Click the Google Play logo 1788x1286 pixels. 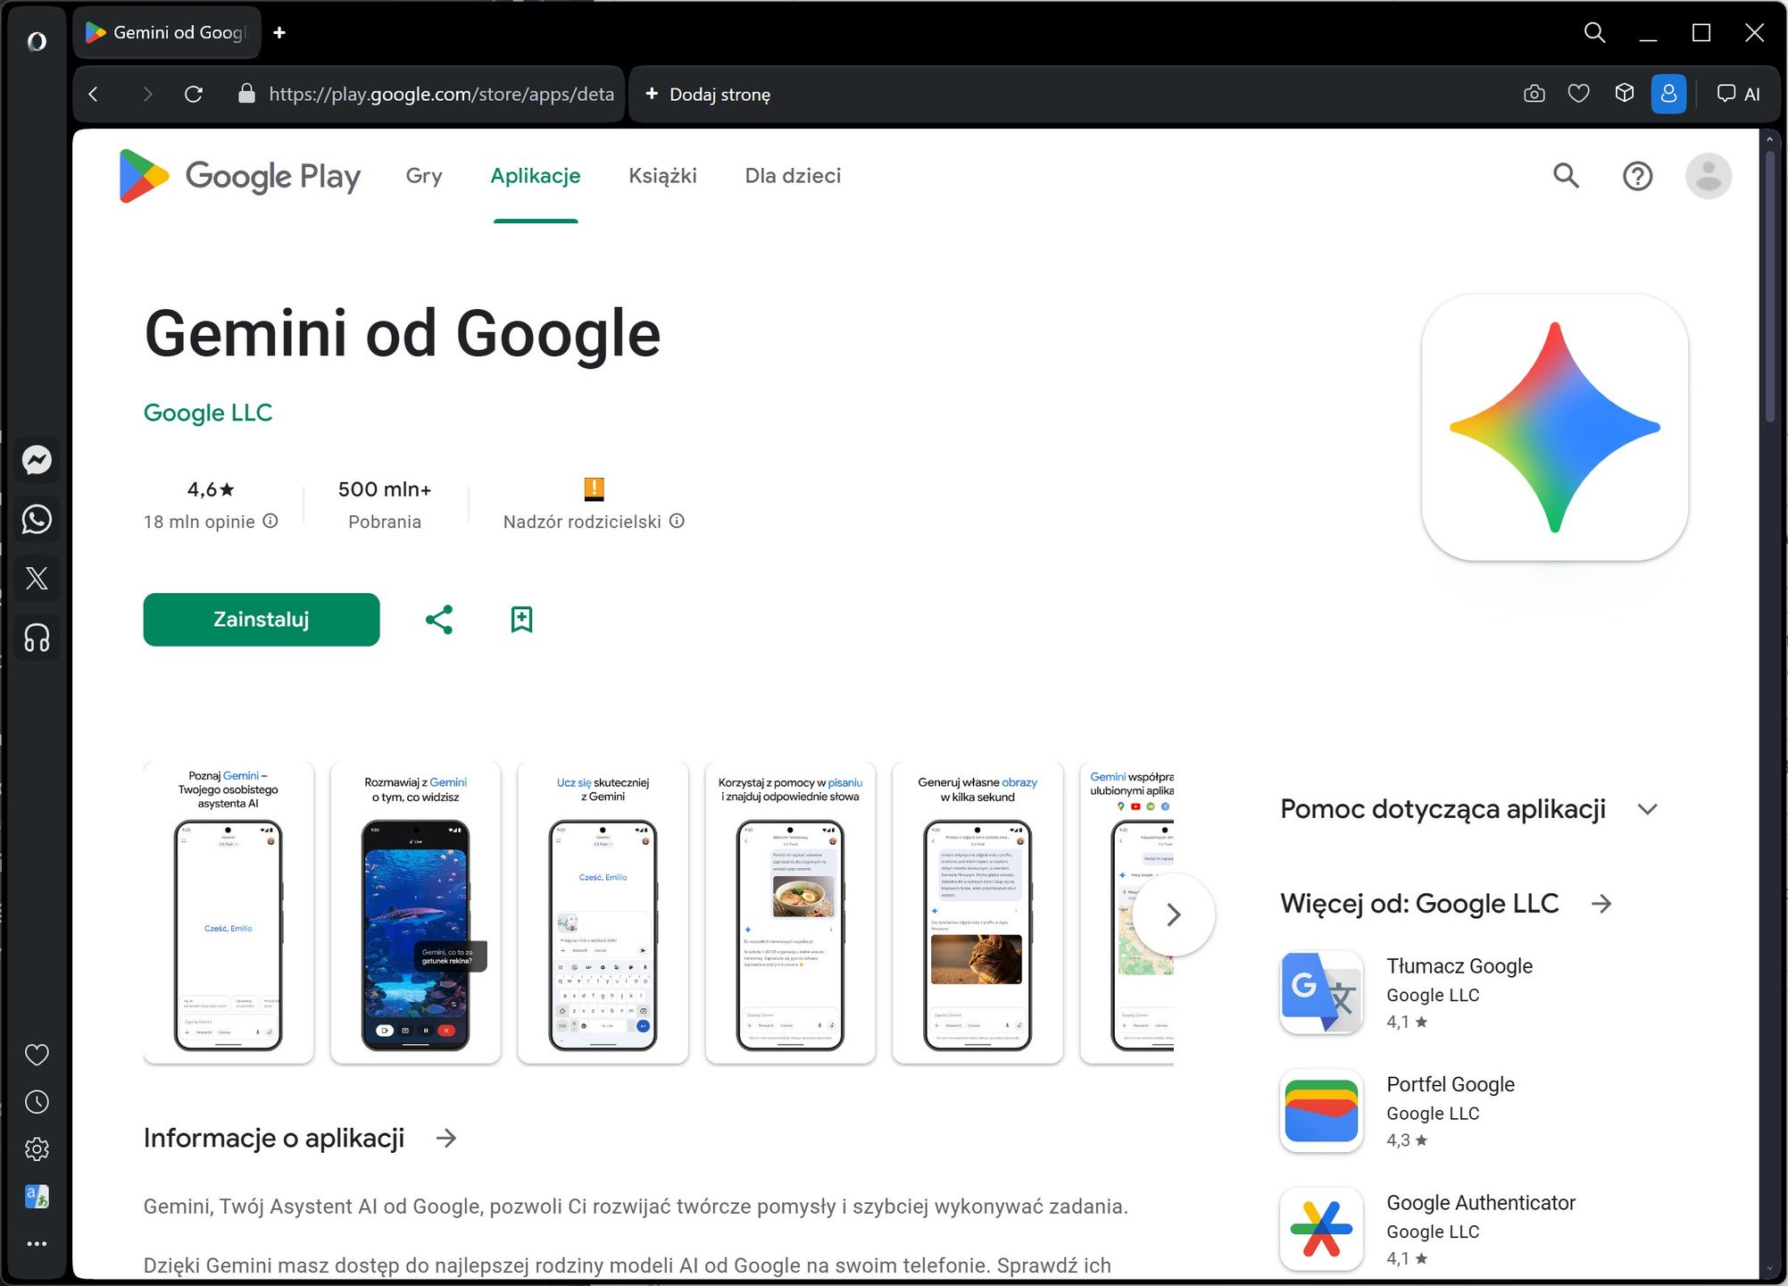point(240,176)
